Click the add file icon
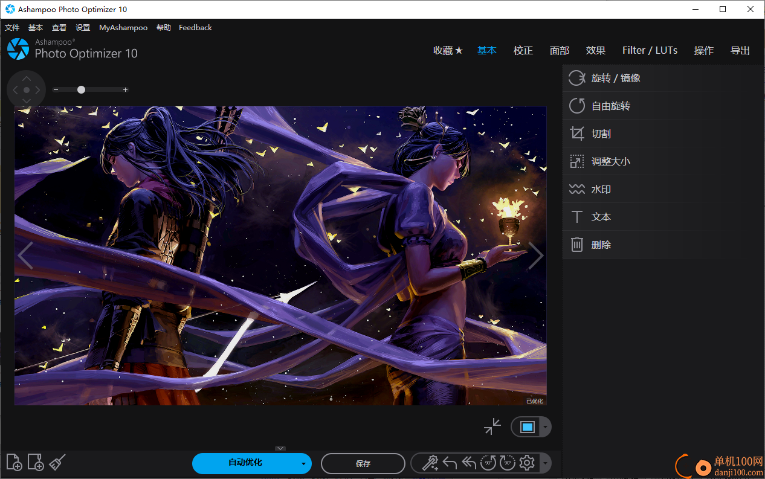Image resolution: width=765 pixels, height=479 pixels. click(x=14, y=463)
